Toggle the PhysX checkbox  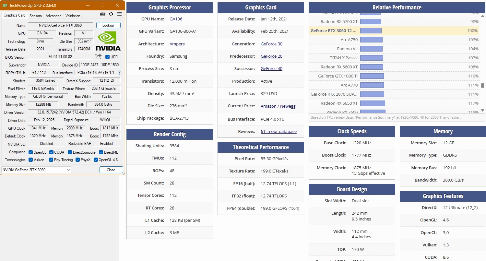[x=78, y=160]
